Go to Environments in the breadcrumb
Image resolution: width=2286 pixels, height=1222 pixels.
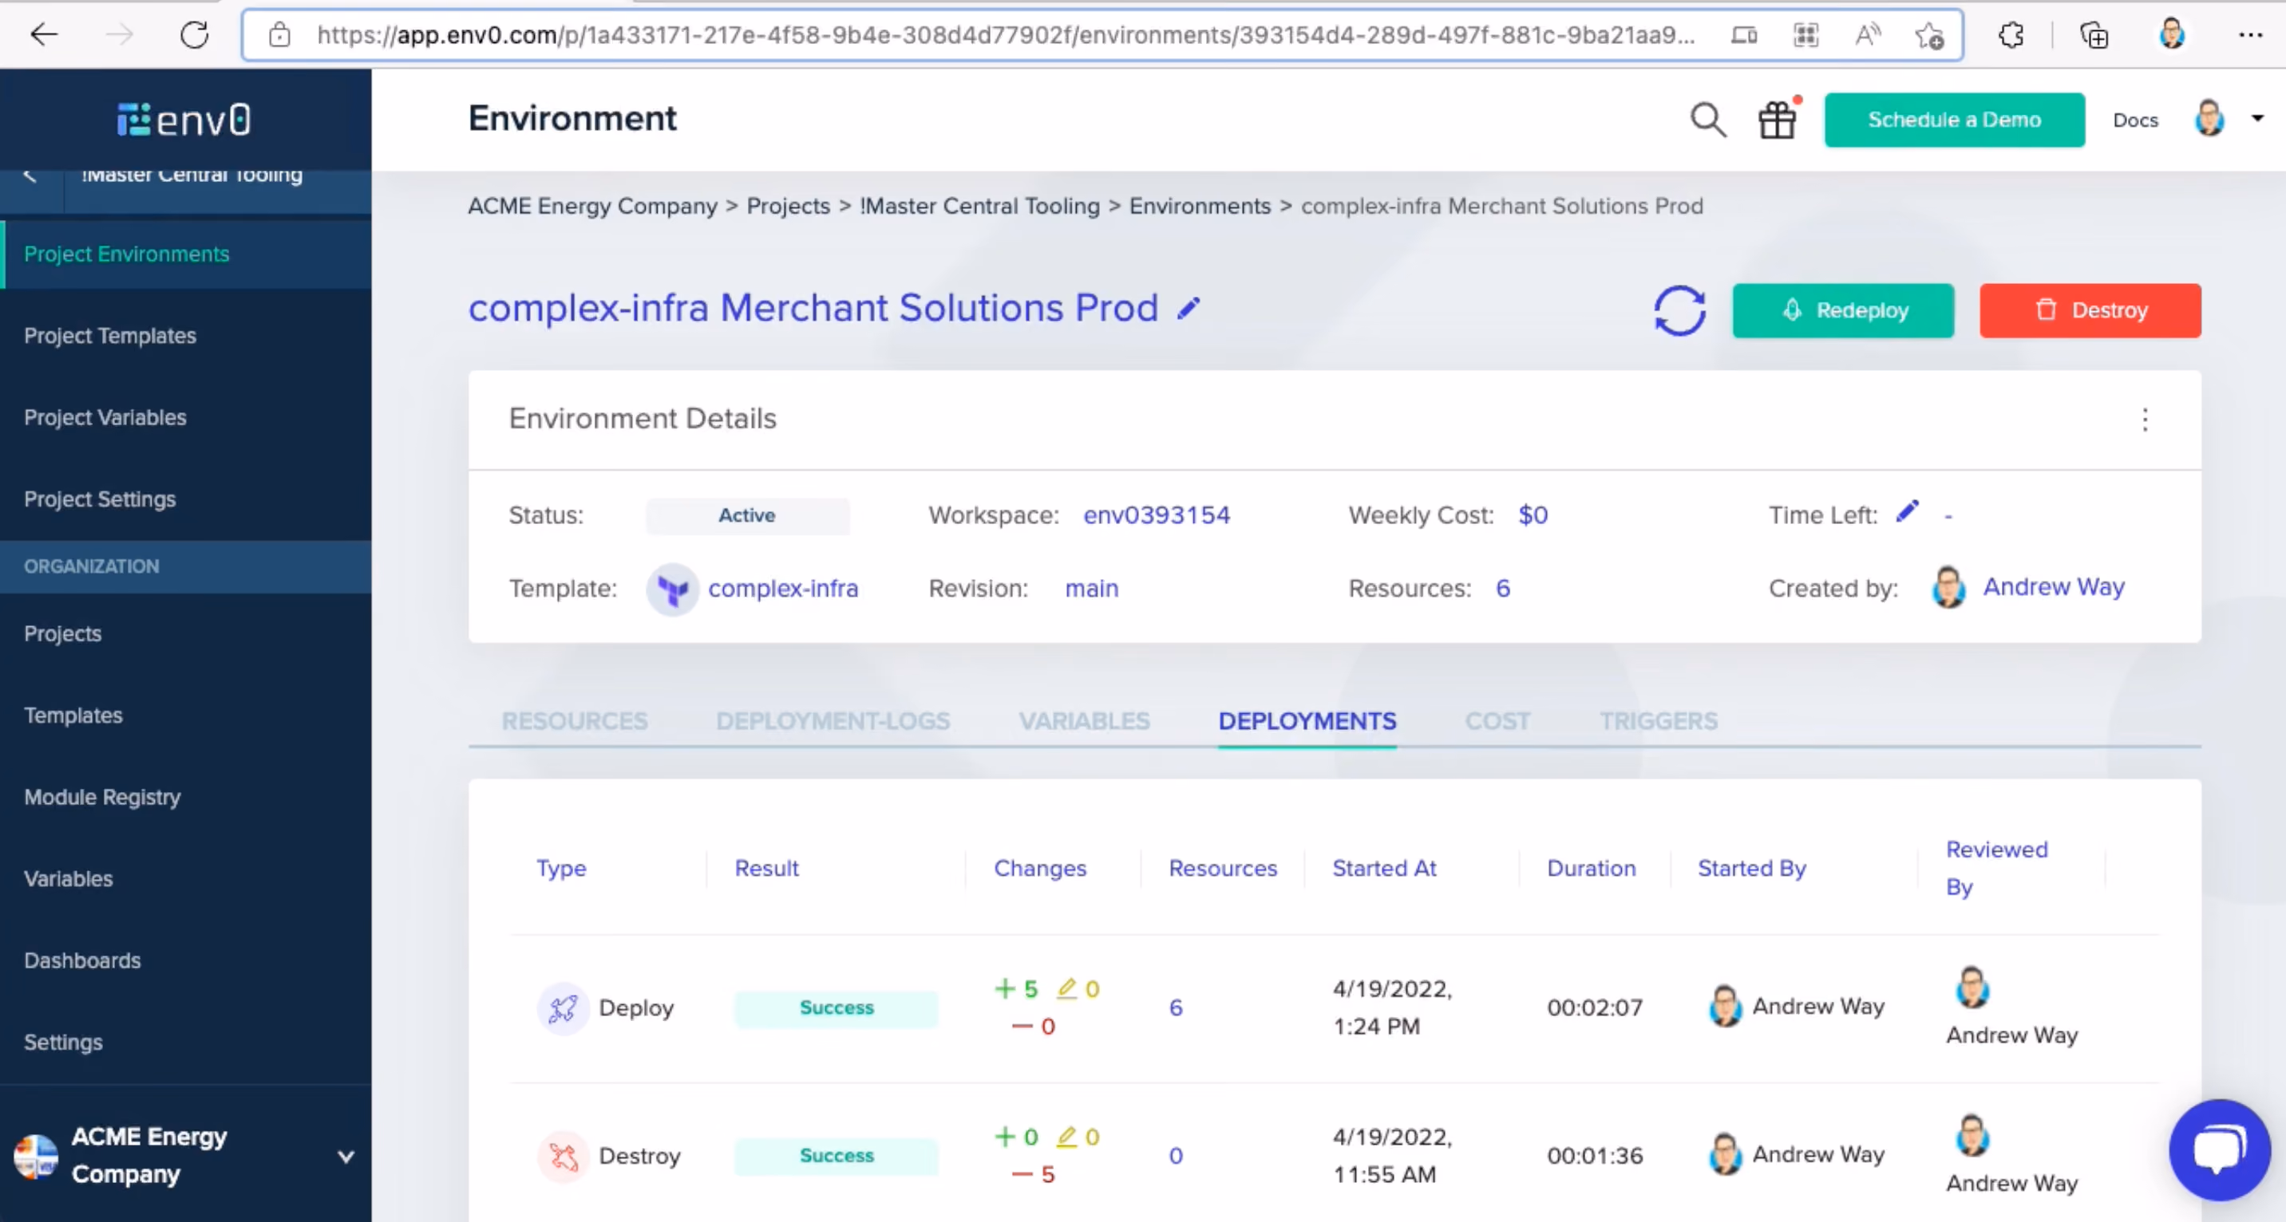point(1199,206)
